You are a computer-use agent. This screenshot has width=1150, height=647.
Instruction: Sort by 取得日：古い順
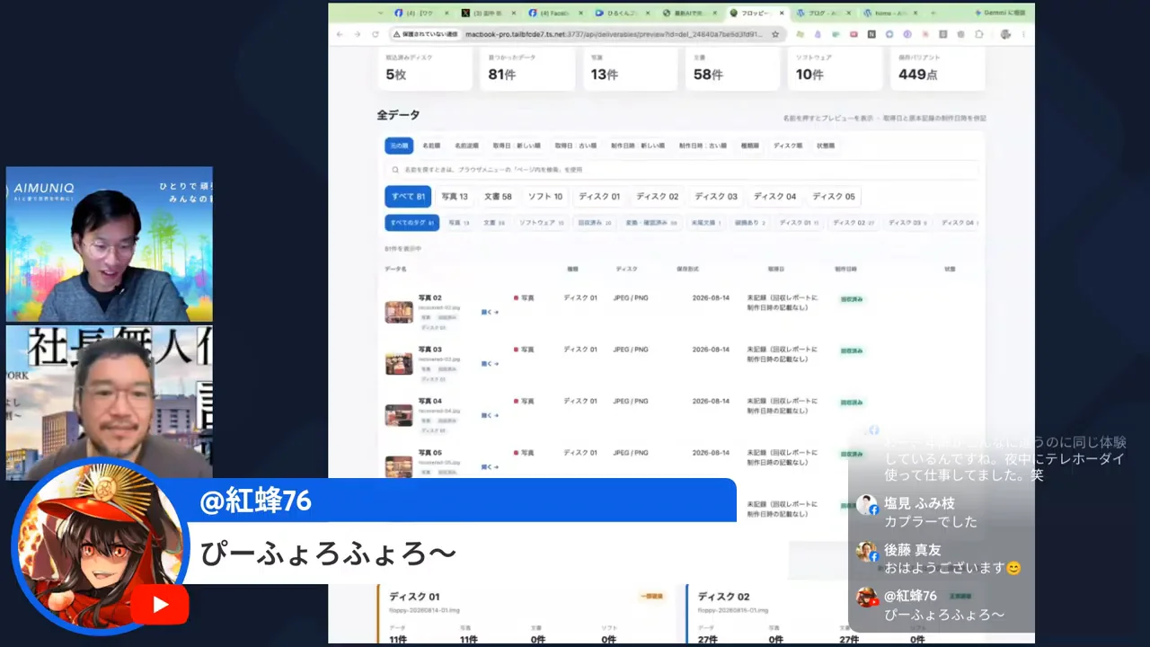click(575, 146)
